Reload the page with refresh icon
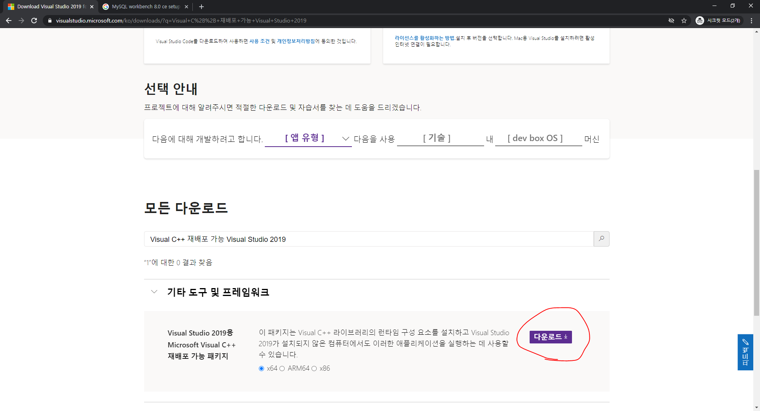The height and width of the screenshot is (411, 760). 34,21
